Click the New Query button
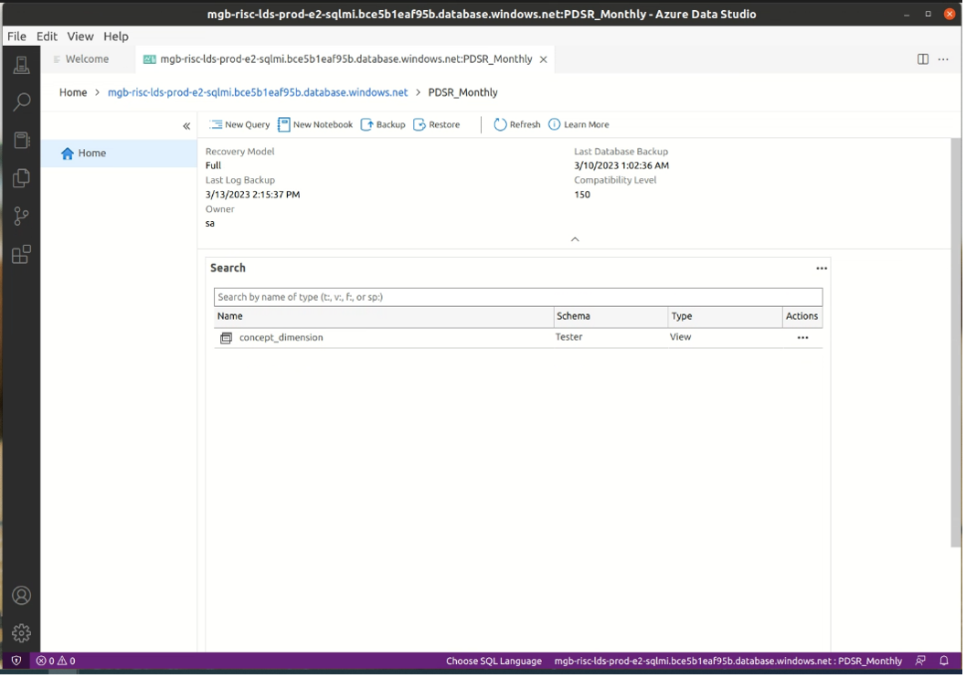 [239, 124]
